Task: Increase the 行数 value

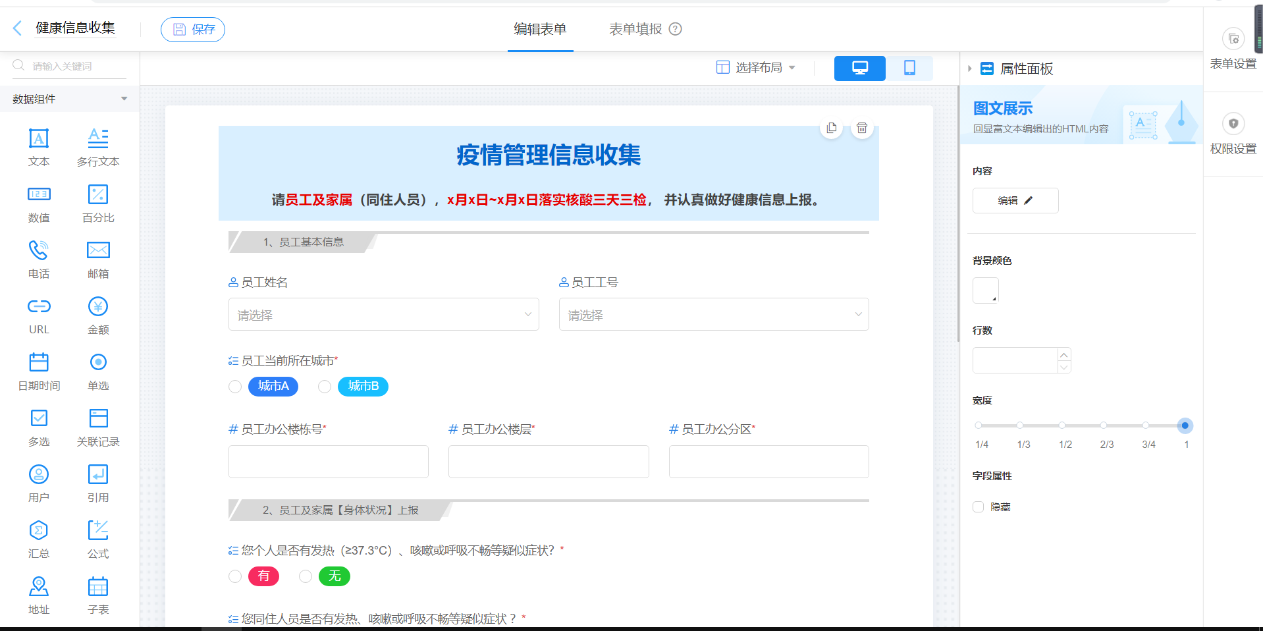Action: (1064, 354)
